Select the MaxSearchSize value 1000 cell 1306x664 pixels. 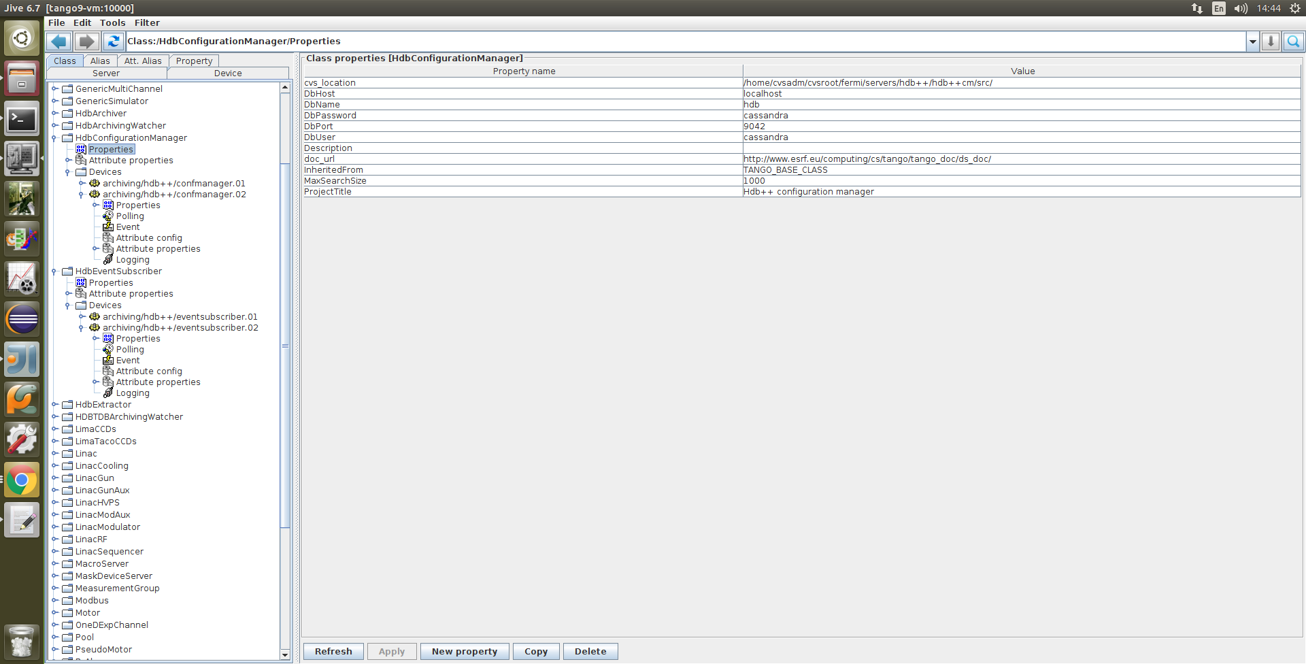click(x=1022, y=181)
